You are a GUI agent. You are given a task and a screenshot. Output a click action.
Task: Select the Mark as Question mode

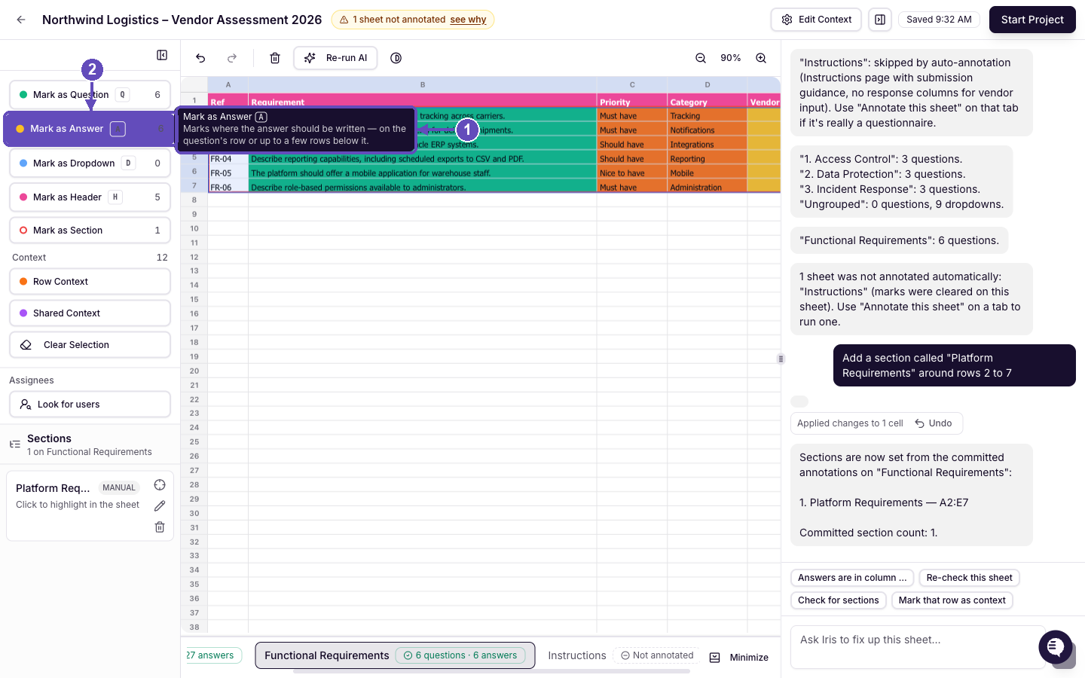[90, 95]
